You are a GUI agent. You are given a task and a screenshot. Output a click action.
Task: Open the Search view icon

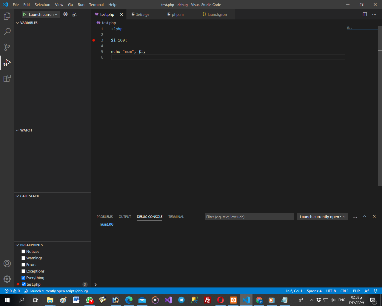(7, 32)
